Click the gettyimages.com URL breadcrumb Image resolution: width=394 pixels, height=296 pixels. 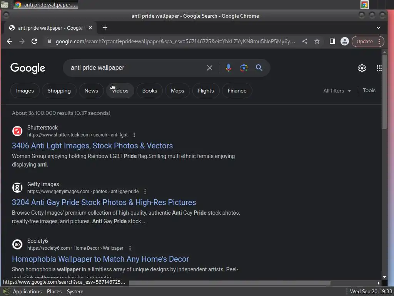tap(83, 192)
